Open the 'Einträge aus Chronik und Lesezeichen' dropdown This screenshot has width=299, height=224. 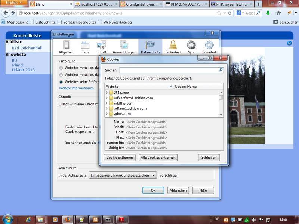coord(123,175)
